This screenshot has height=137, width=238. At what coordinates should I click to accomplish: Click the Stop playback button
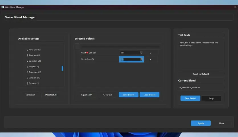coord(211,98)
